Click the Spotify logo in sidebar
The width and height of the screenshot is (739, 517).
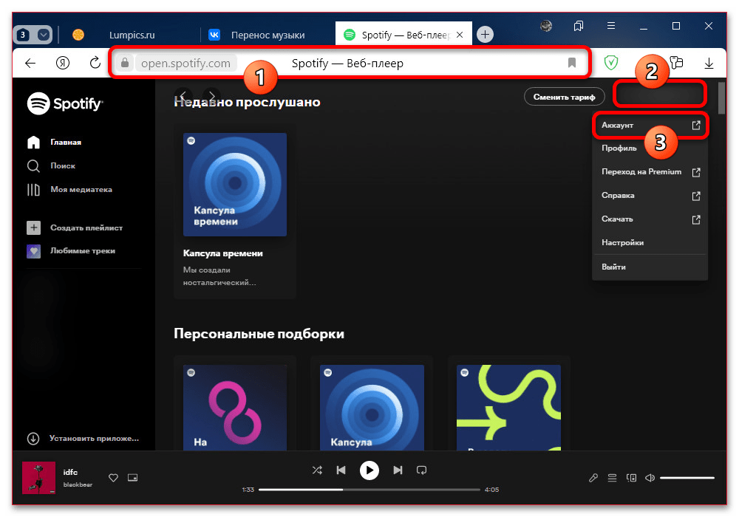pos(64,103)
